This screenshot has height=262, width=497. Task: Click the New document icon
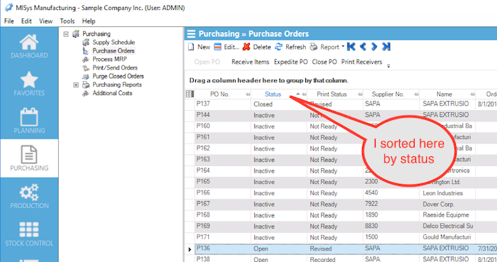click(x=191, y=47)
